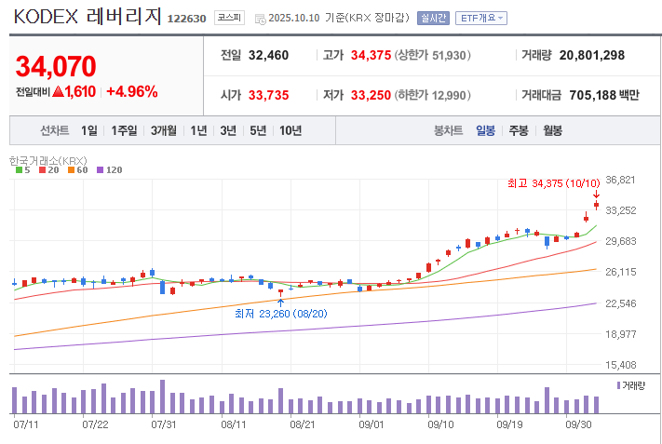This screenshot has width=662, height=444.
Task: Switch to 주봉 weekly candle chart
Action: [x=519, y=130]
